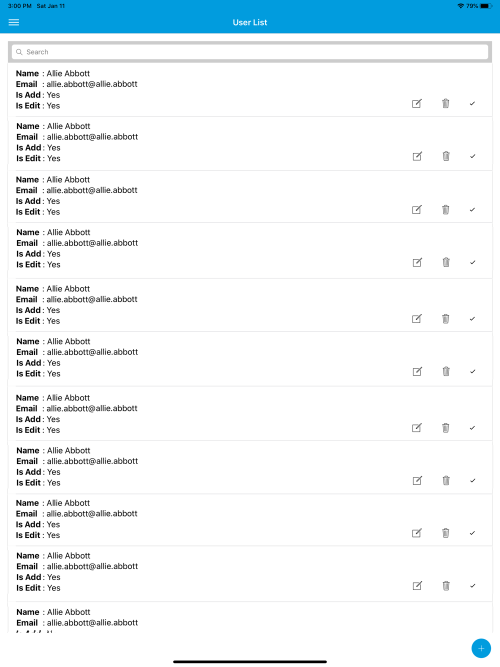The height and width of the screenshot is (667, 500).
Task: Delete the sixth user row
Action: click(x=446, y=371)
